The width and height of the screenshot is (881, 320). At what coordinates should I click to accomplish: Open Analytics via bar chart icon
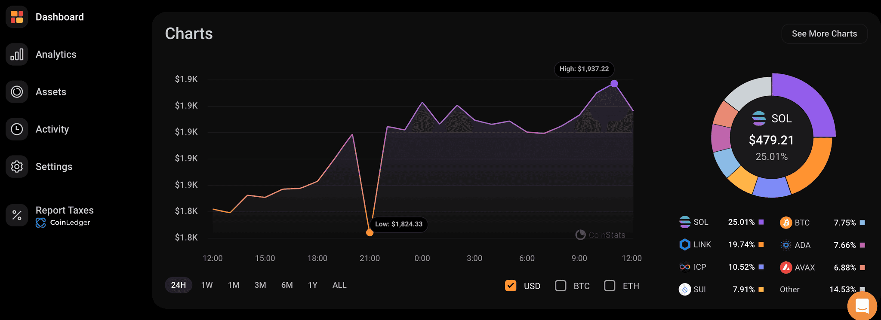17,55
